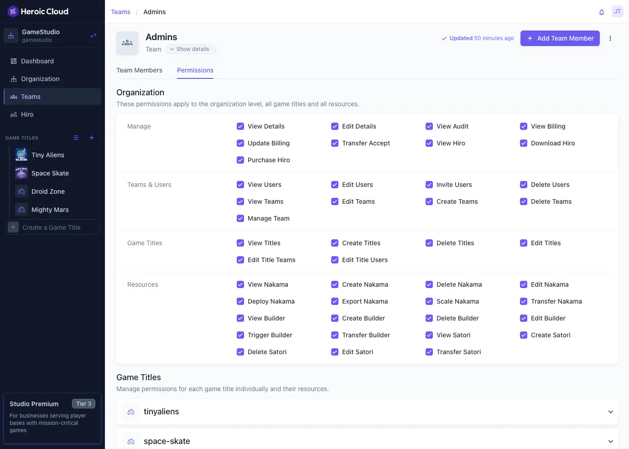Navigate to Organization in the sidebar

(x=40, y=78)
